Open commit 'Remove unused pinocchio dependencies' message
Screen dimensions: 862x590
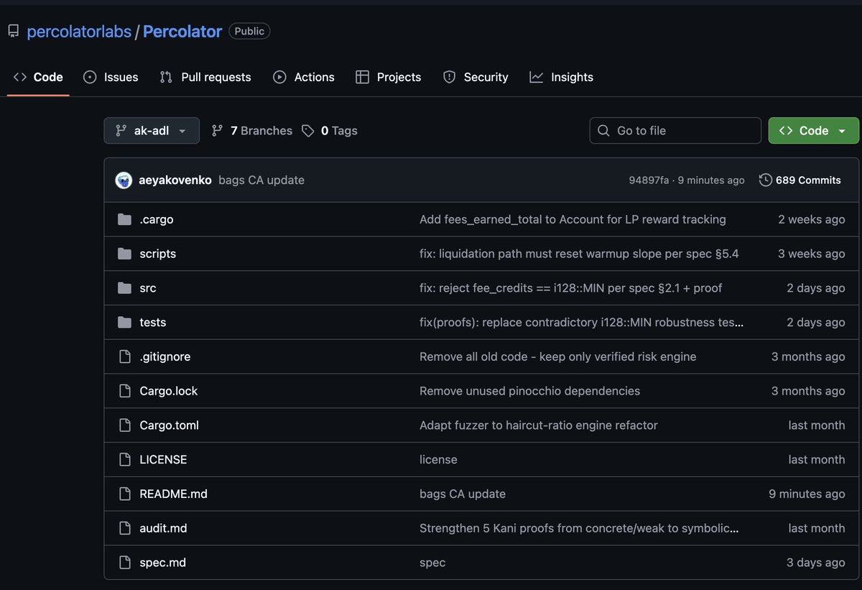click(x=529, y=391)
